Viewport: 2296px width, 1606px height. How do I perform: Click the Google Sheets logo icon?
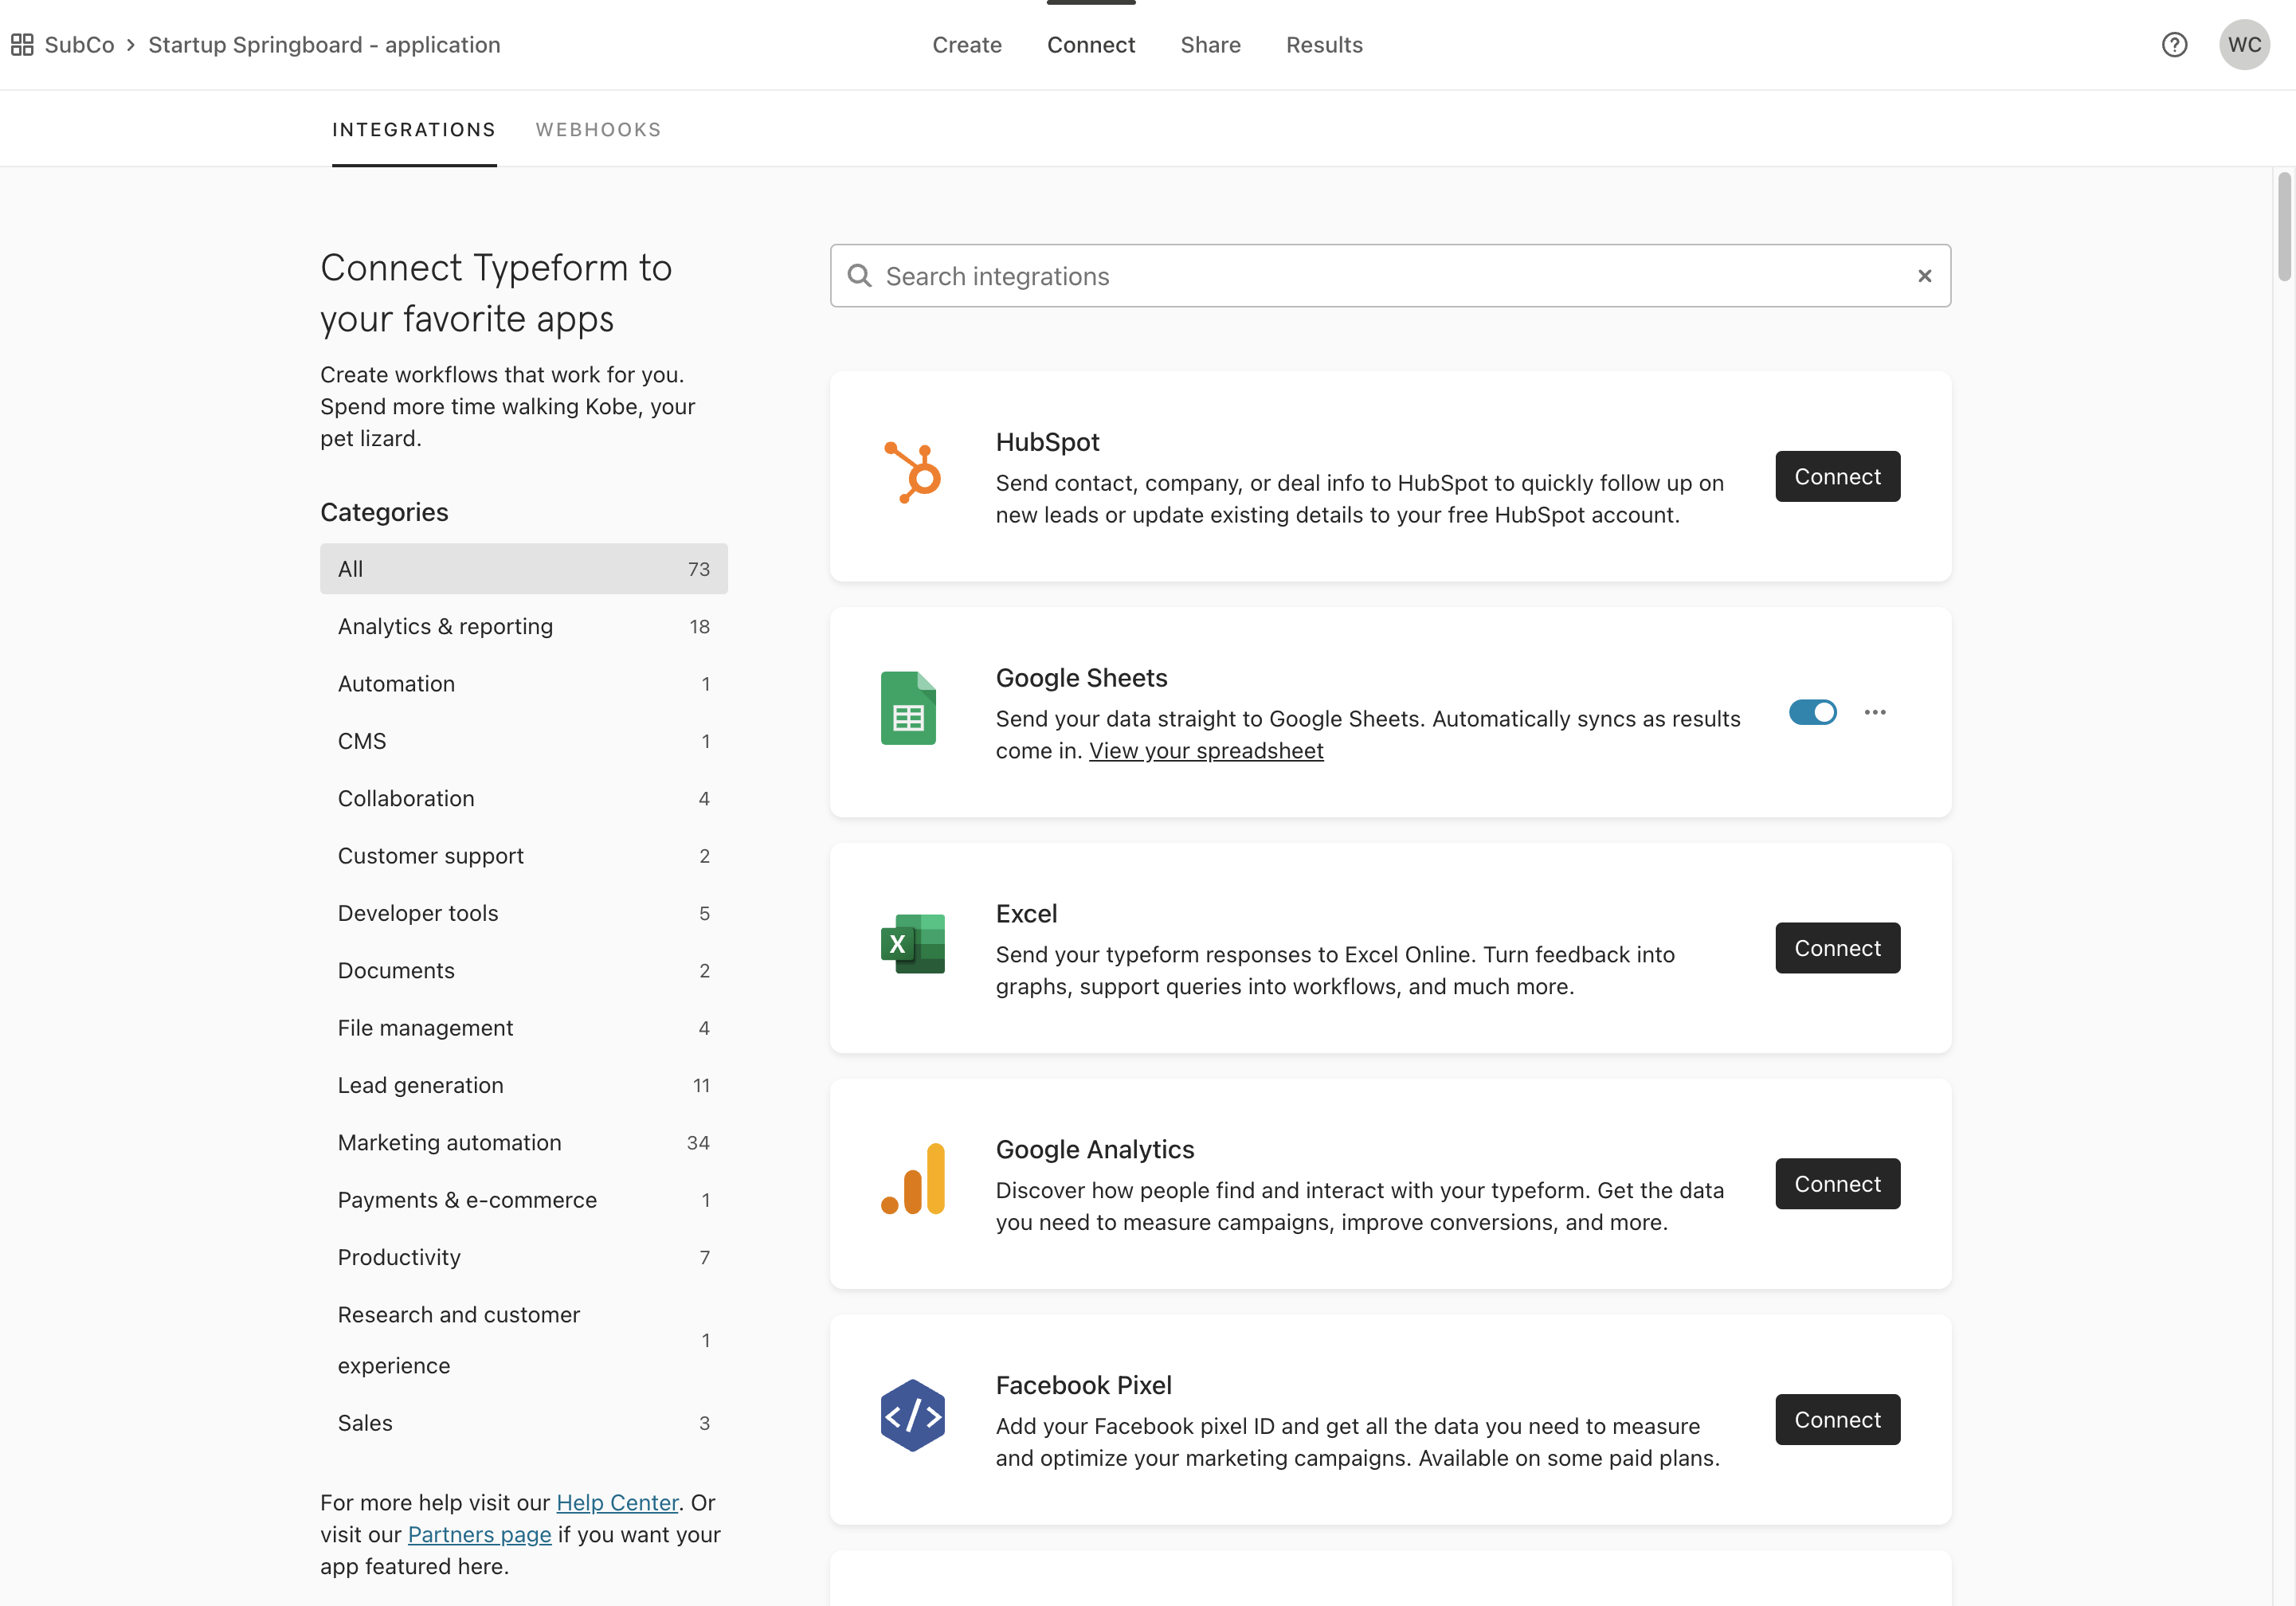[908, 708]
